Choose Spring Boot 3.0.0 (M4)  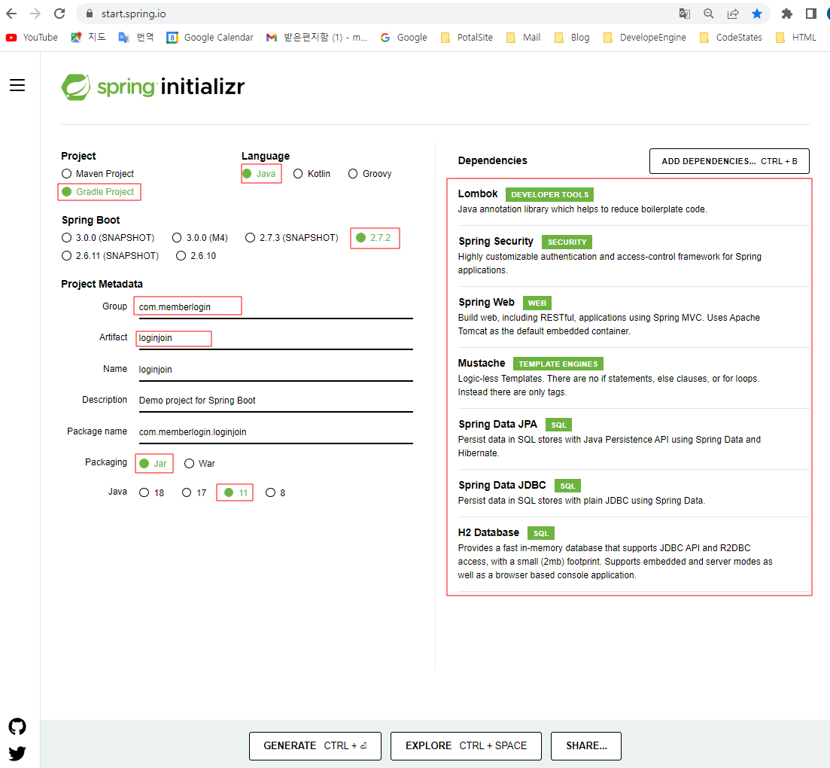(200, 238)
